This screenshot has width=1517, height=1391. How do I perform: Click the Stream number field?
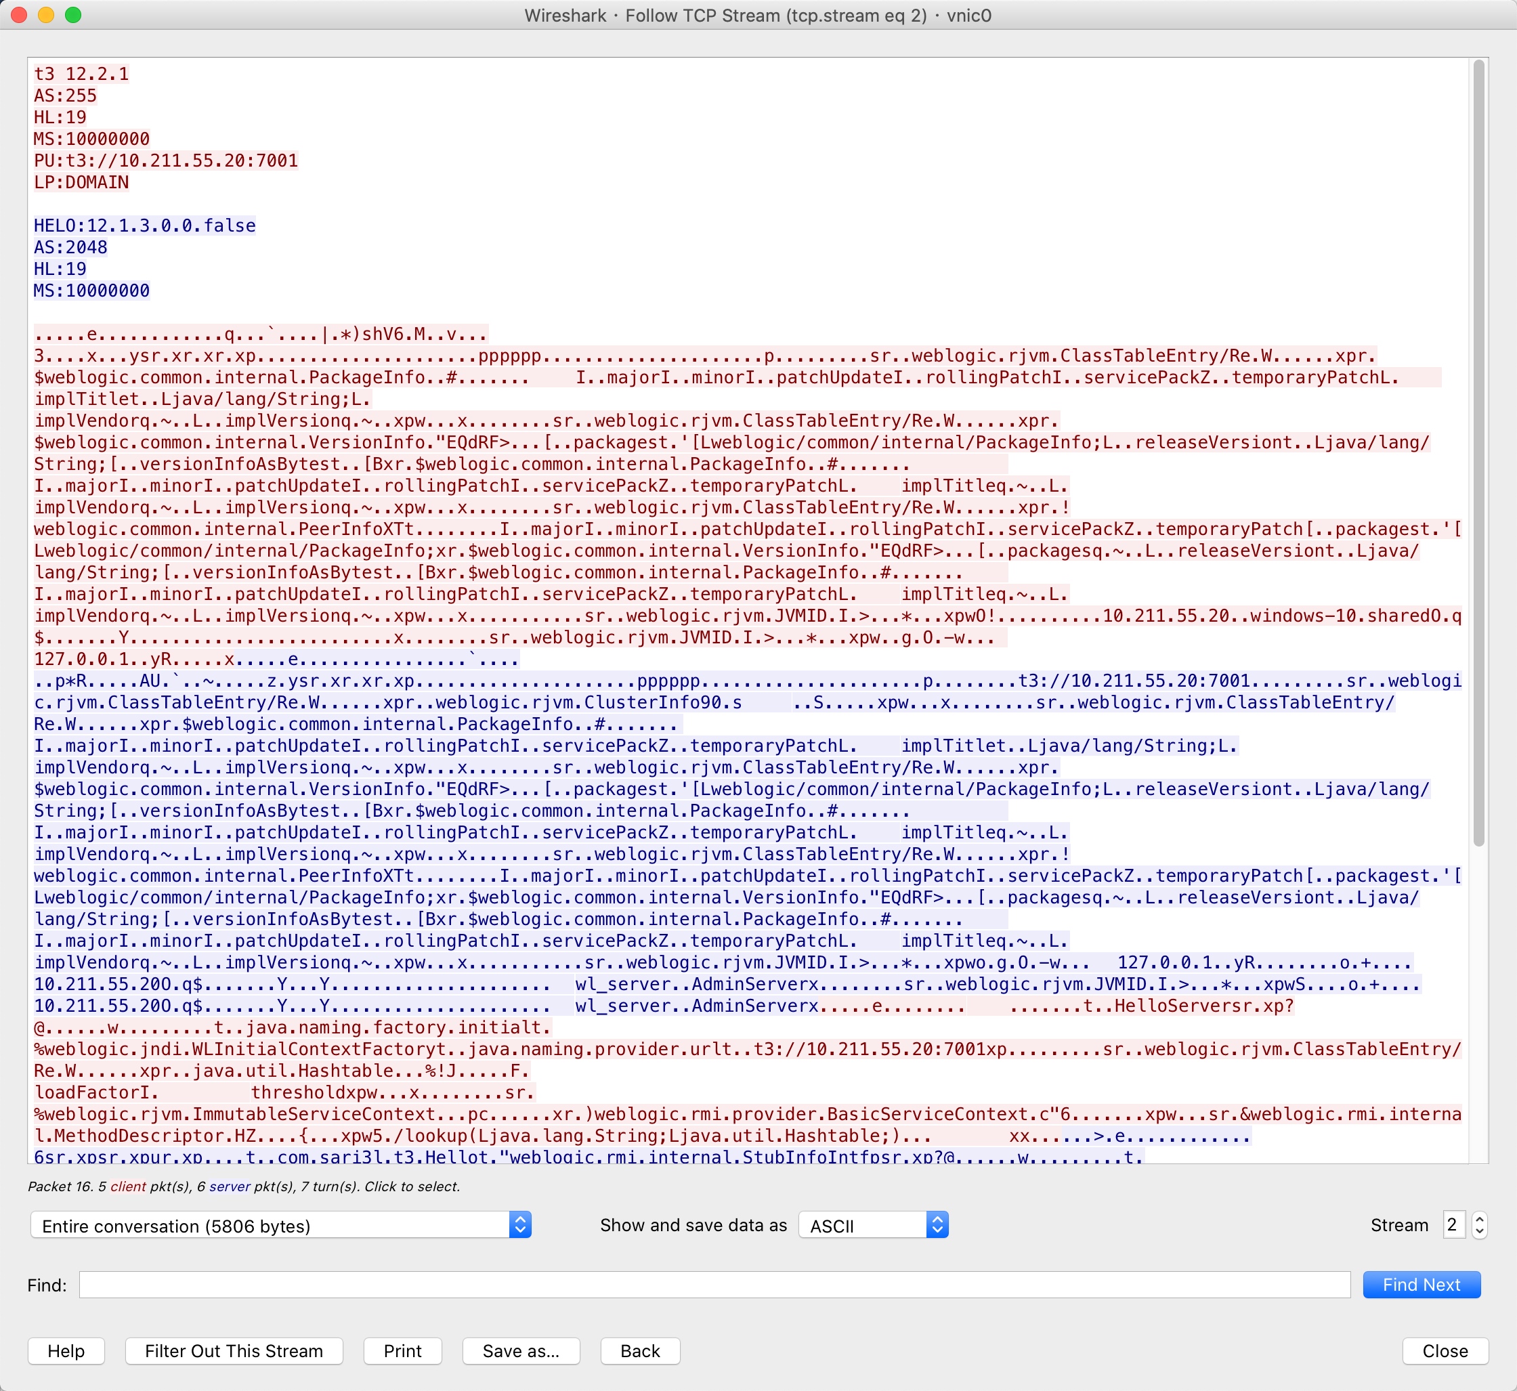tap(1453, 1225)
